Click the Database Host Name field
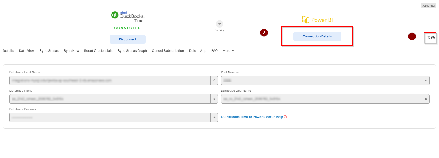439x158 pixels. 110,80
